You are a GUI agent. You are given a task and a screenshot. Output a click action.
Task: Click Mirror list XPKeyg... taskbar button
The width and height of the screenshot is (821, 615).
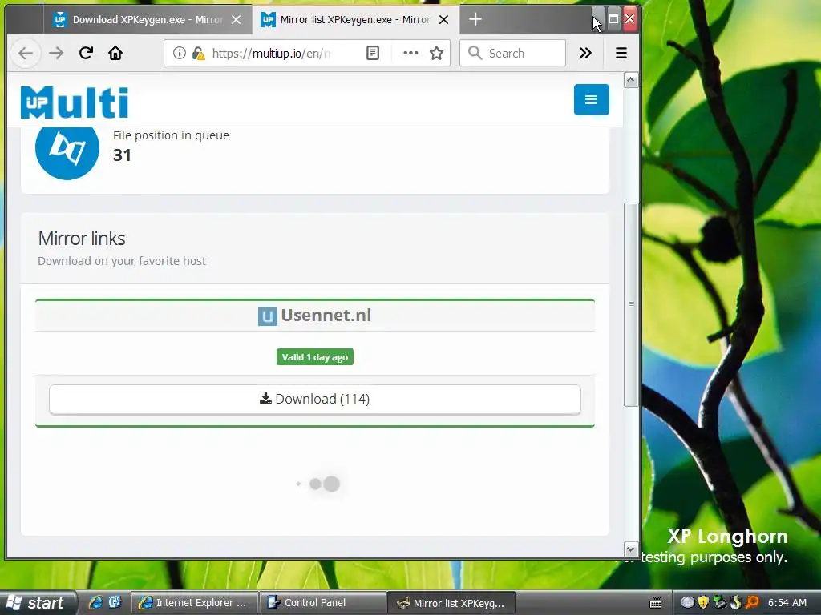(451, 603)
